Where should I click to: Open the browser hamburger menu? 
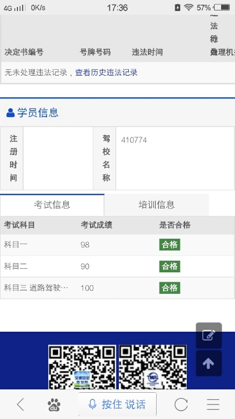point(213,404)
